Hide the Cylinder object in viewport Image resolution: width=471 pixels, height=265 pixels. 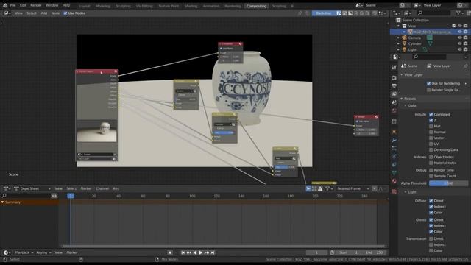(x=459, y=43)
